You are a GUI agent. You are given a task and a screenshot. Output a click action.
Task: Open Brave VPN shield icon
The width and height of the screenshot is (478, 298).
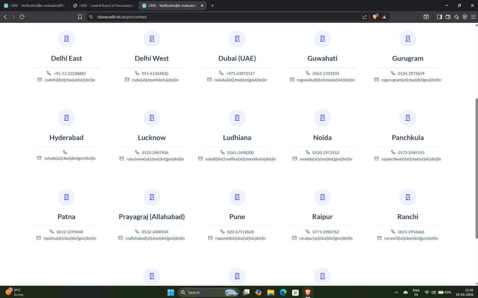click(464, 17)
